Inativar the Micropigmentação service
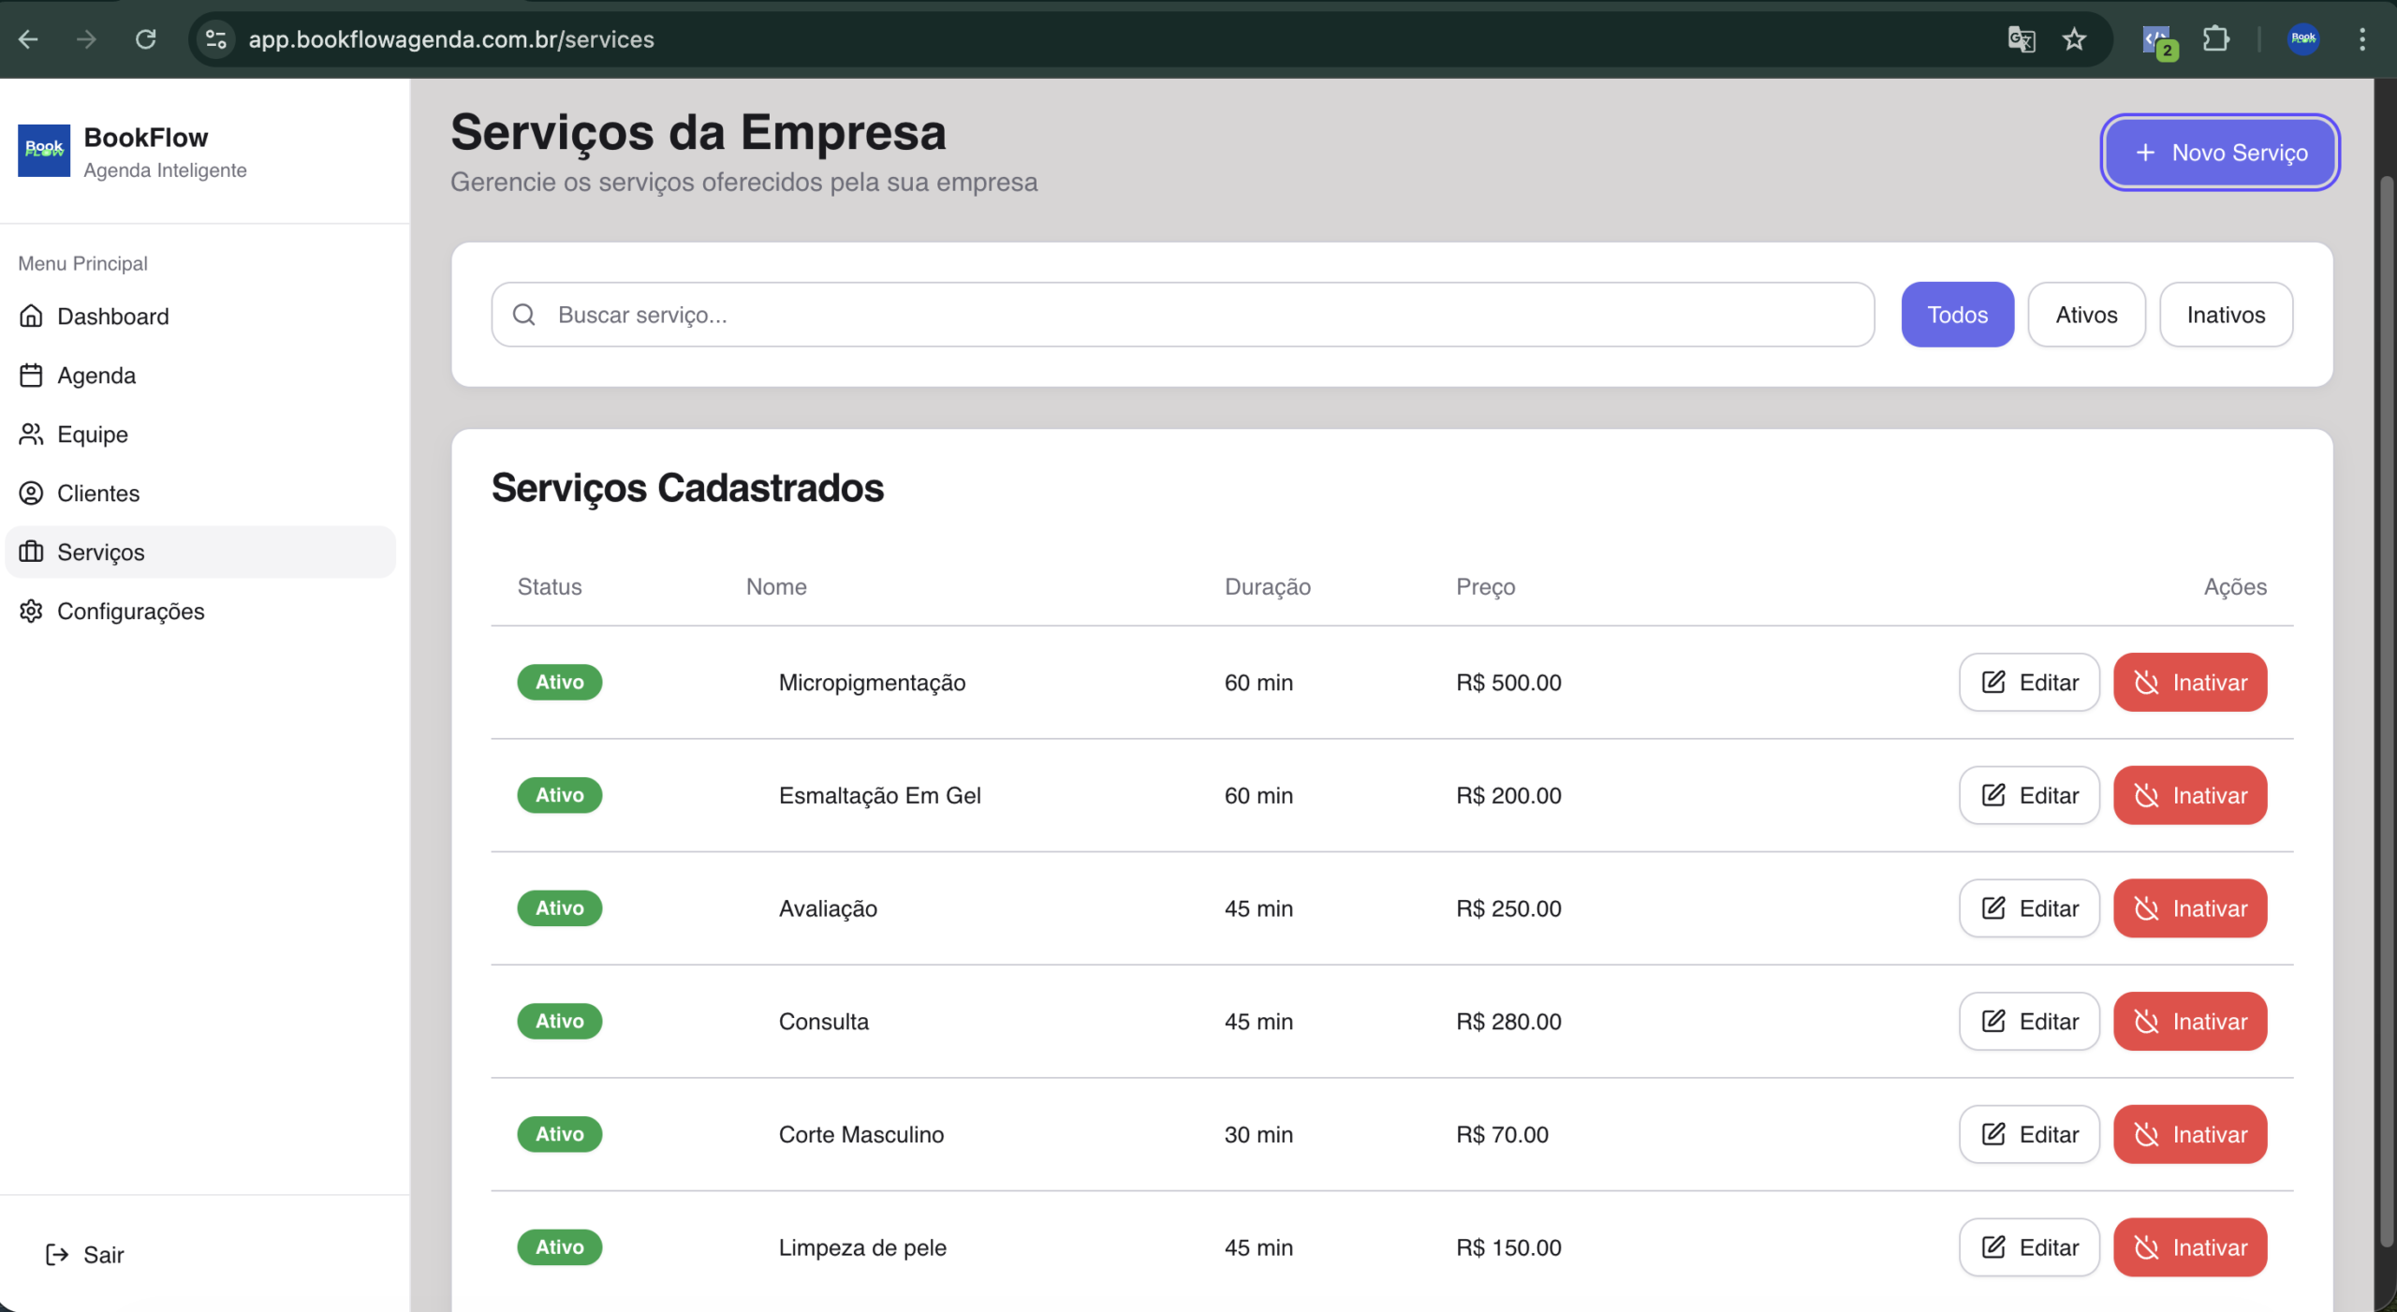Screen dimensions: 2397x1312 point(2189,683)
